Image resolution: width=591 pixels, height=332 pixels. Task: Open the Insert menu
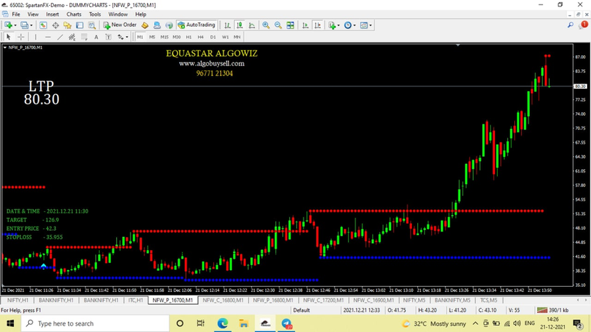pyautogui.click(x=52, y=14)
